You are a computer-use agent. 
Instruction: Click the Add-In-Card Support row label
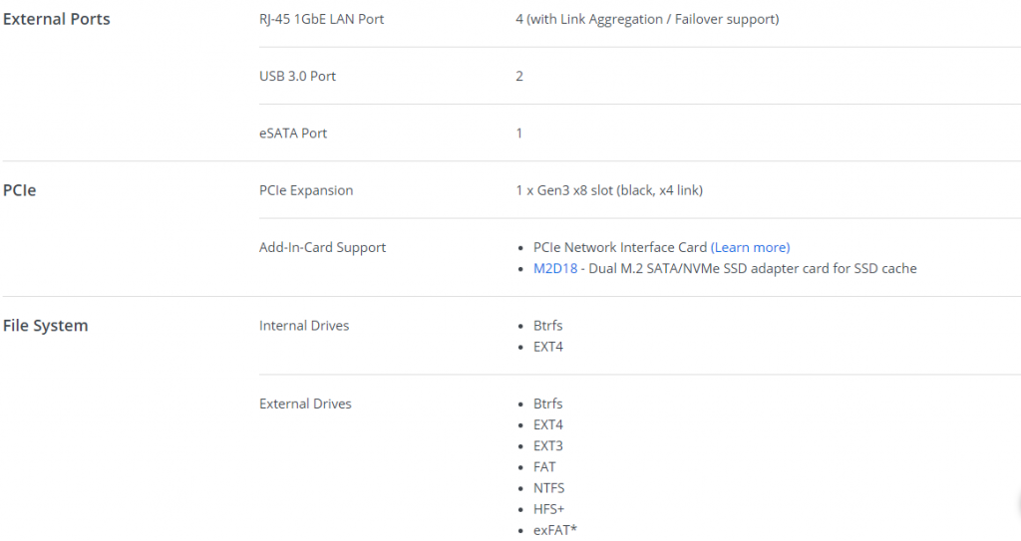[322, 247]
